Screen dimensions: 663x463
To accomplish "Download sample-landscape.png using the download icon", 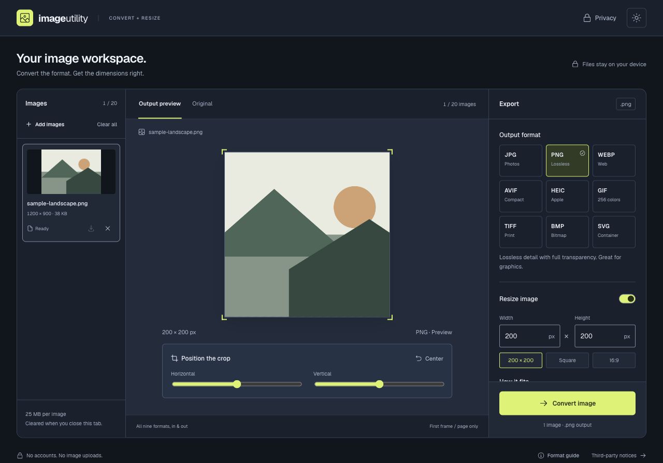I will click(91, 229).
